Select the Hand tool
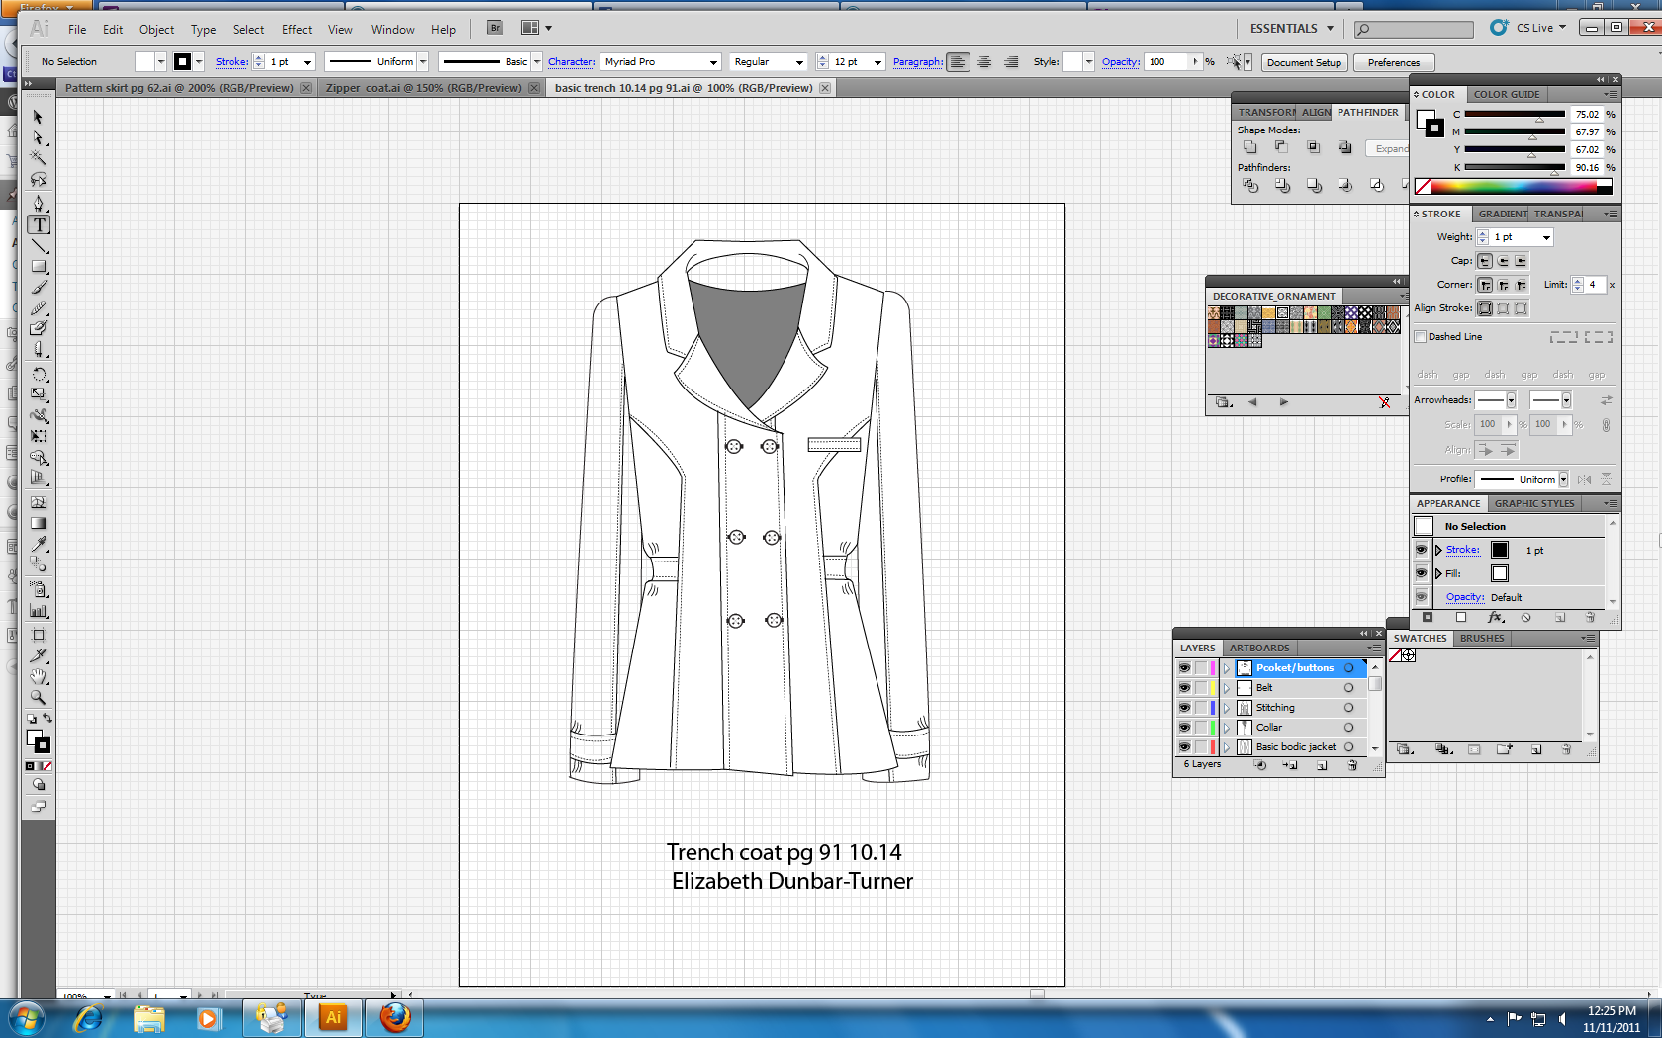This screenshot has width=1662, height=1038. click(x=40, y=677)
